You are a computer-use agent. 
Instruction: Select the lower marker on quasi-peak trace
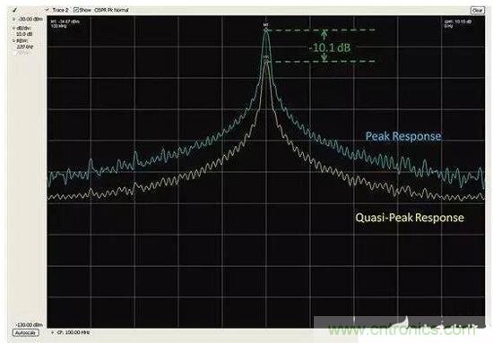[266, 61]
